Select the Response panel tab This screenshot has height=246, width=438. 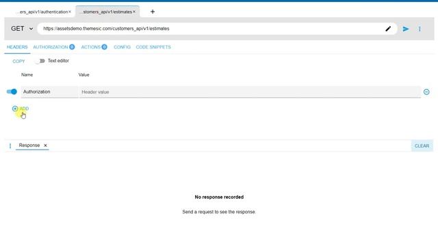[29, 146]
